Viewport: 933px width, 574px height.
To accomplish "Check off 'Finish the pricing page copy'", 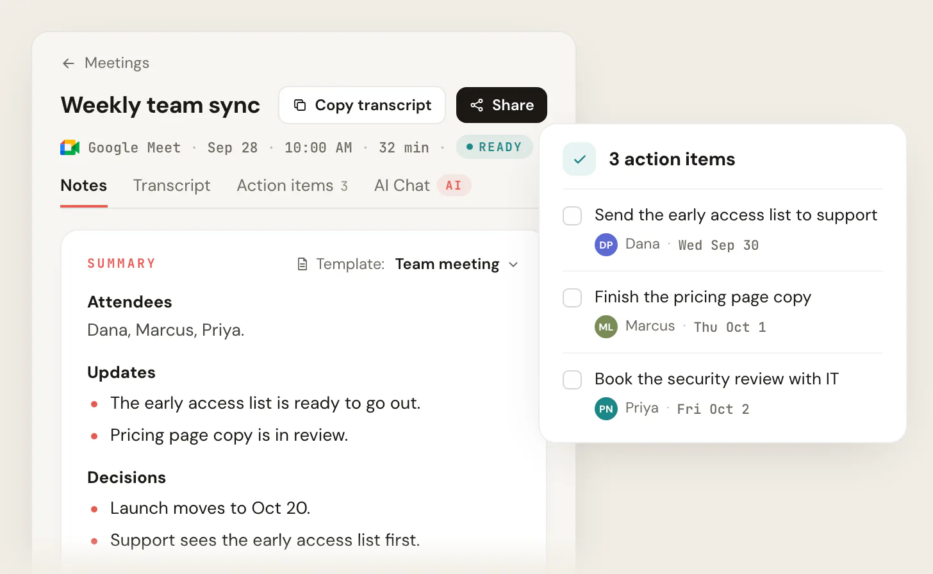I will tap(572, 298).
